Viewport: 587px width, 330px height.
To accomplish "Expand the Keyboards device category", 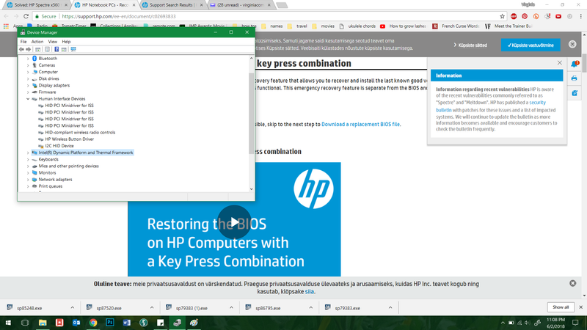I will [x=28, y=159].
